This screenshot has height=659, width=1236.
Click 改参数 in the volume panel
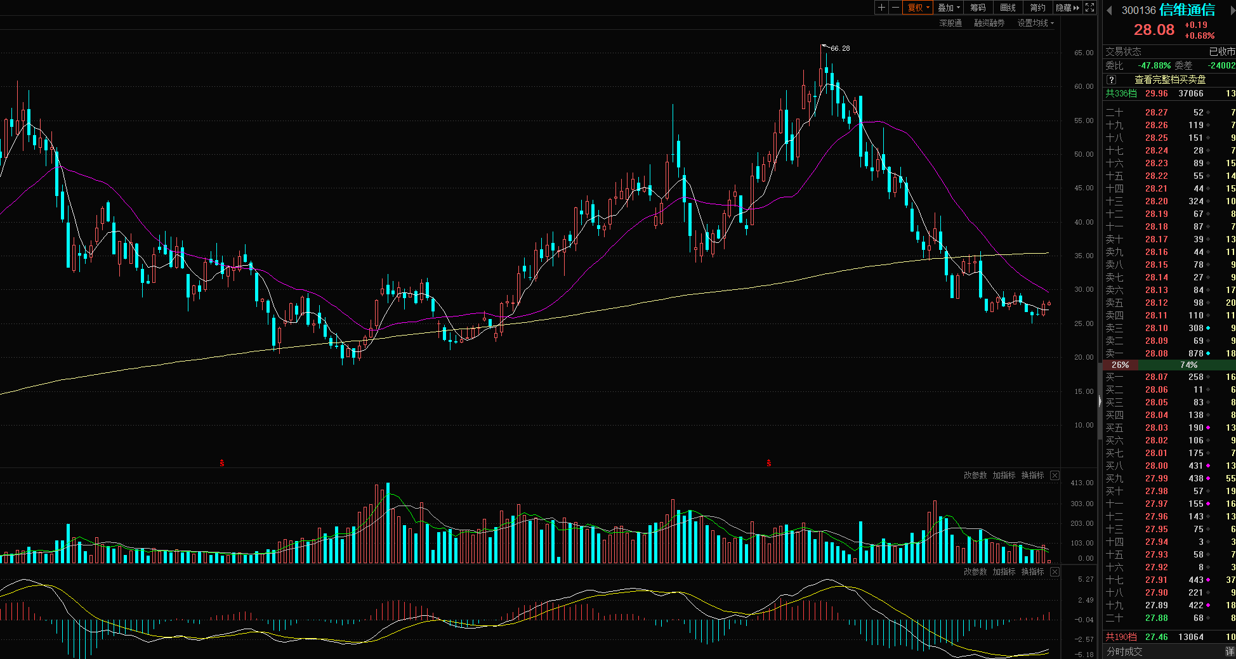[x=975, y=475]
